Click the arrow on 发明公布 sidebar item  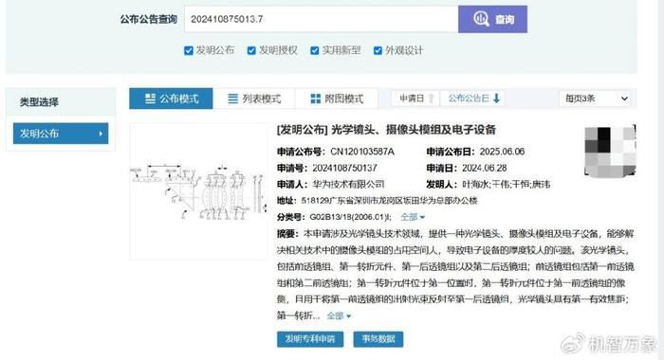point(101,134)
